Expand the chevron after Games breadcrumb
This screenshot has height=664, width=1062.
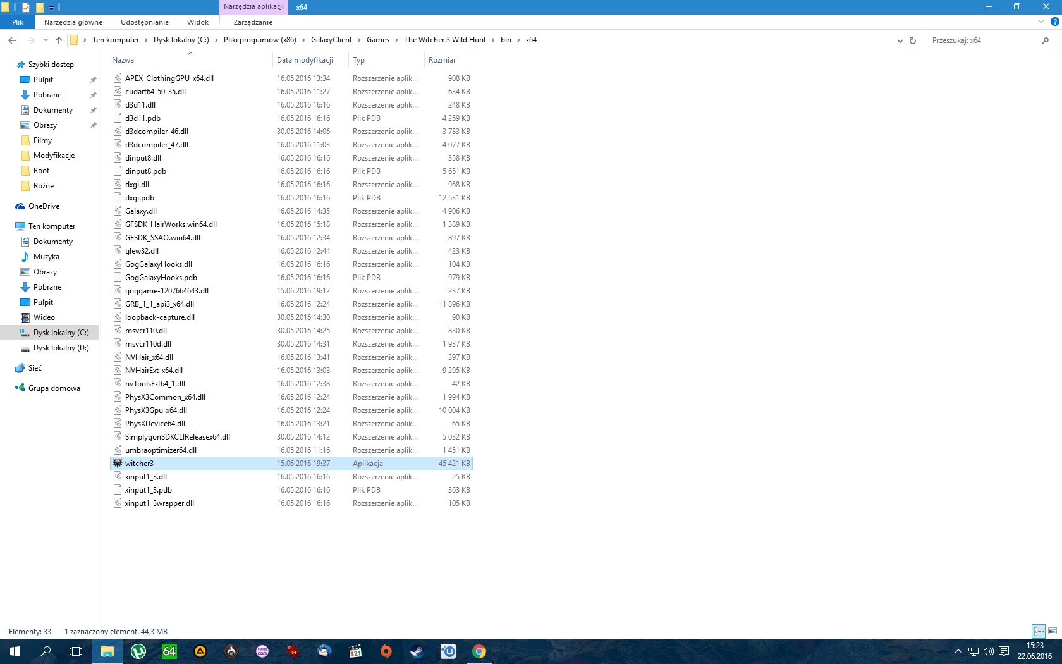pyautogui.click(x=396, y=40)
